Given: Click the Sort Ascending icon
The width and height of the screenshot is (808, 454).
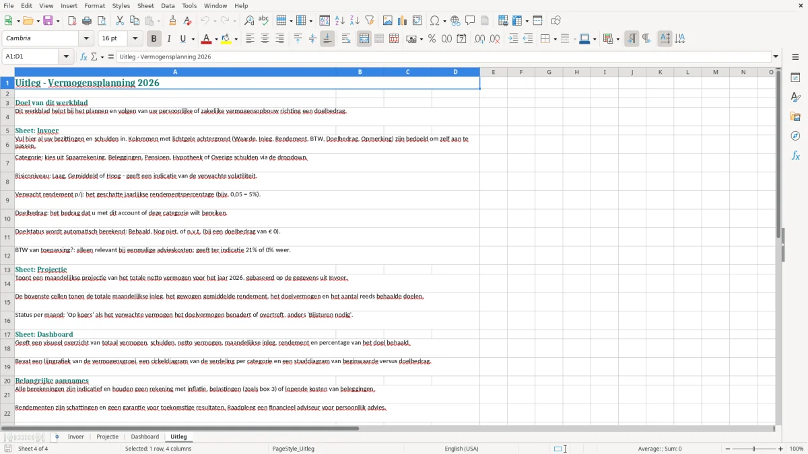Looking at the screenshot, I should point(340,21).
